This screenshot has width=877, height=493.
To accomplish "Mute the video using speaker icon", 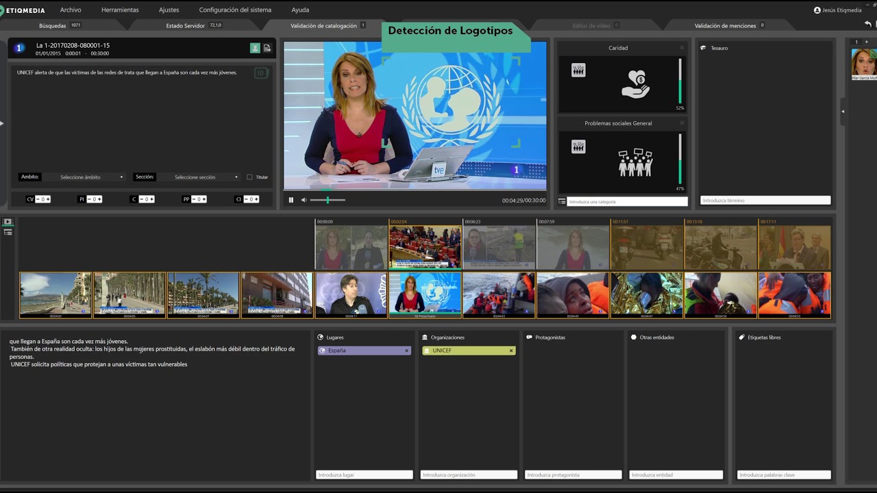I will click(x=304, y=200).
